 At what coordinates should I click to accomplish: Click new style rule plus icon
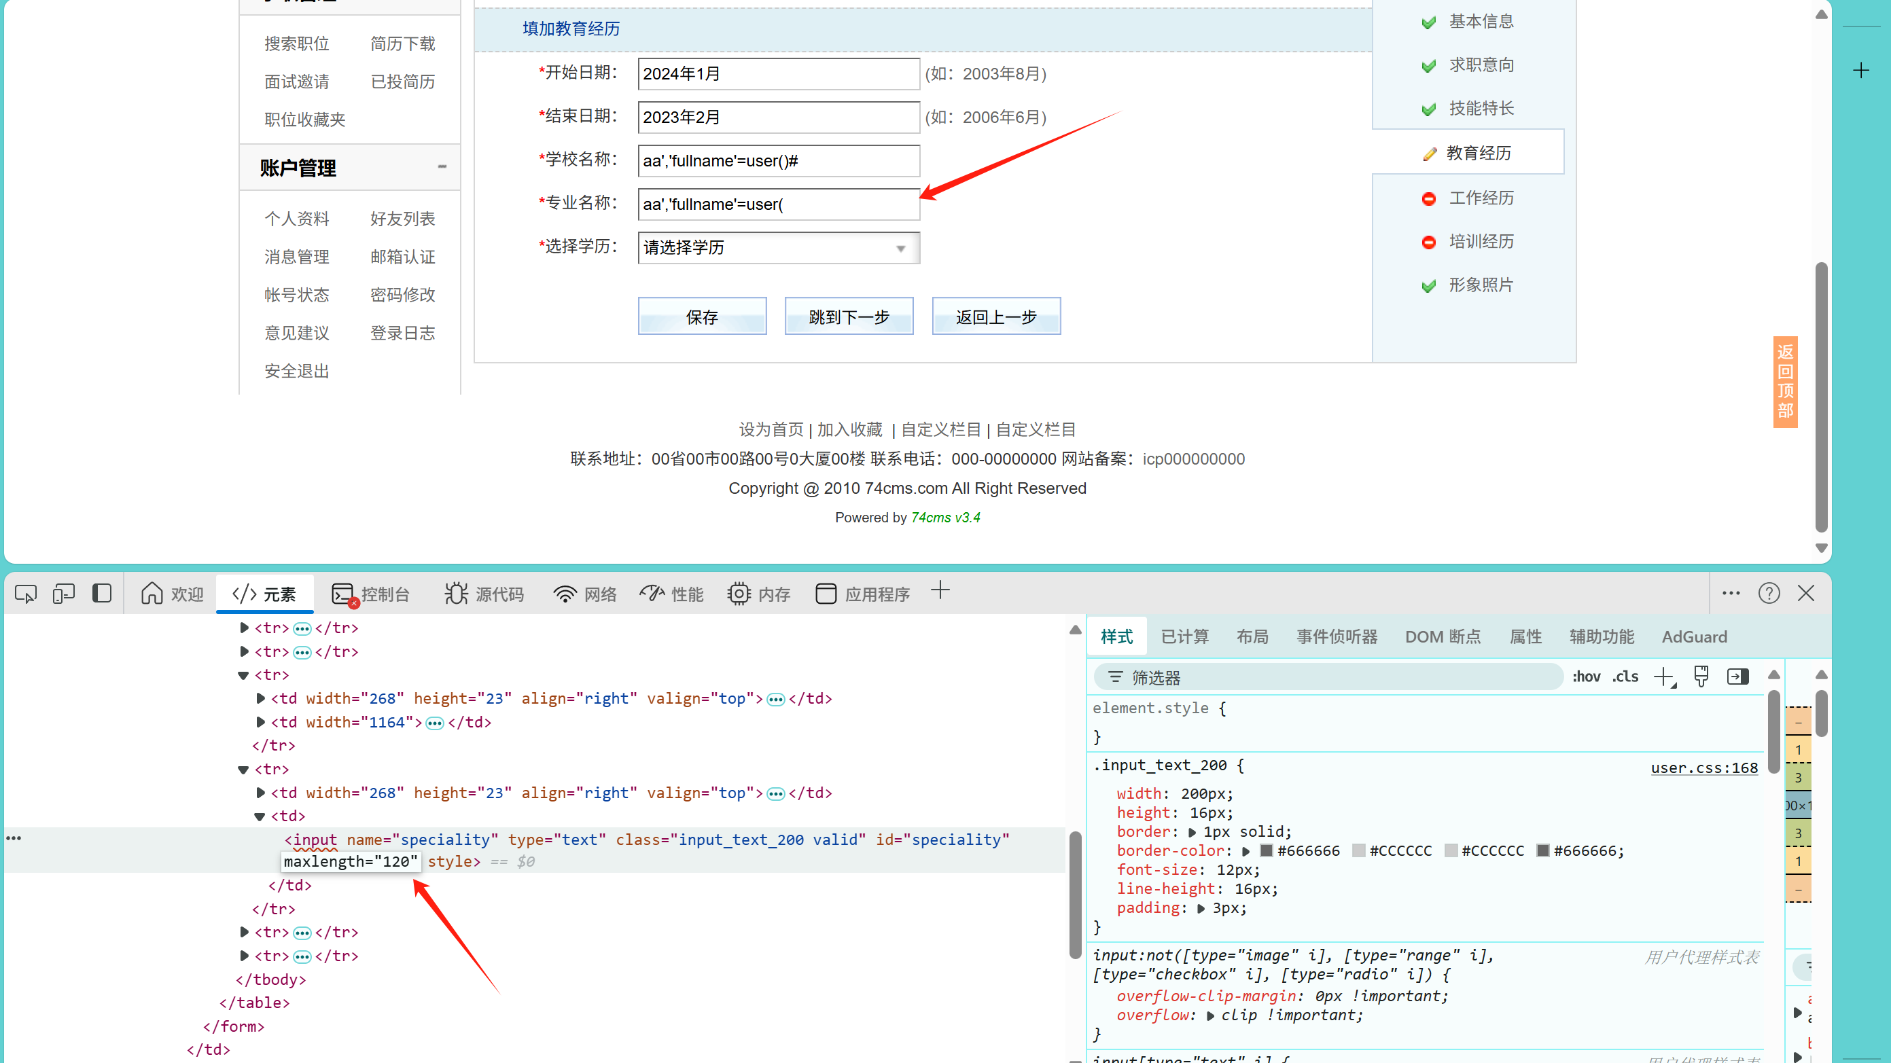click(1663, 677)
